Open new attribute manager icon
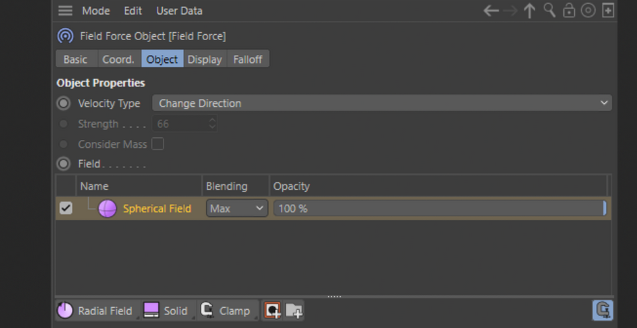 (607, 11)
